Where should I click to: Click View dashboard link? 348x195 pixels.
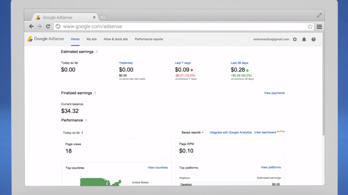click(265, 132)
